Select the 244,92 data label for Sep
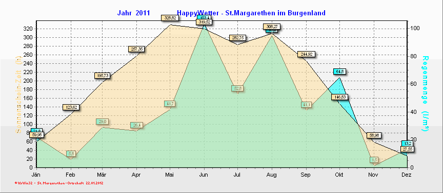This screenshot has width=443, height=193. coord(306,54)
